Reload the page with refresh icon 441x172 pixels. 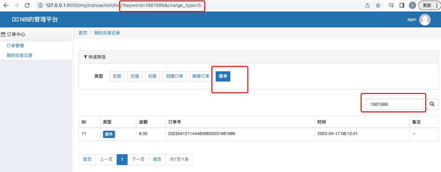tap(27, 5)
